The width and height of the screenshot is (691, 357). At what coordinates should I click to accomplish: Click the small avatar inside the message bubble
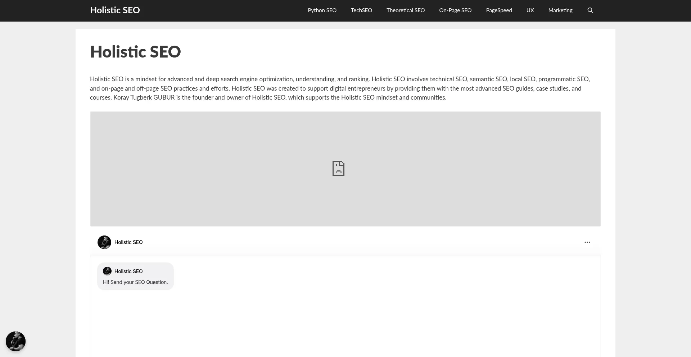[107, 271]
